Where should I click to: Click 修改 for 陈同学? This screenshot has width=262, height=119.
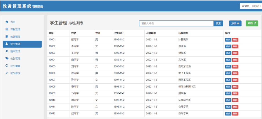(228, 107)
